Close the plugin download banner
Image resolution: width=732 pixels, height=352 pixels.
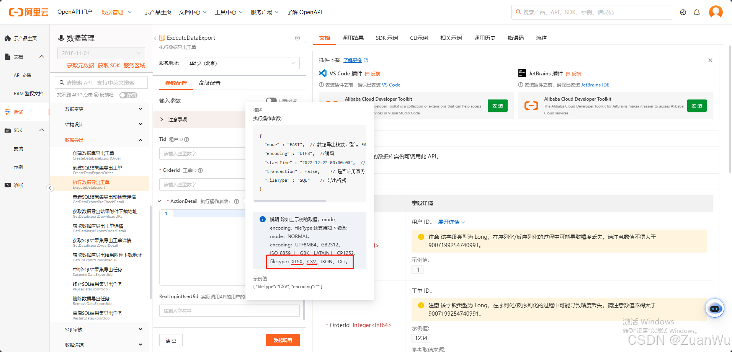click(x=710, y=60)
